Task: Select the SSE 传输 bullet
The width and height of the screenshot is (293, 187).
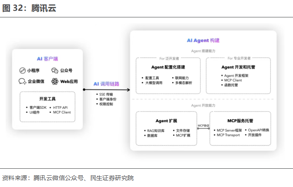Action: click(106, 94)
